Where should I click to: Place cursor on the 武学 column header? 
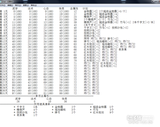click(15, 9)
